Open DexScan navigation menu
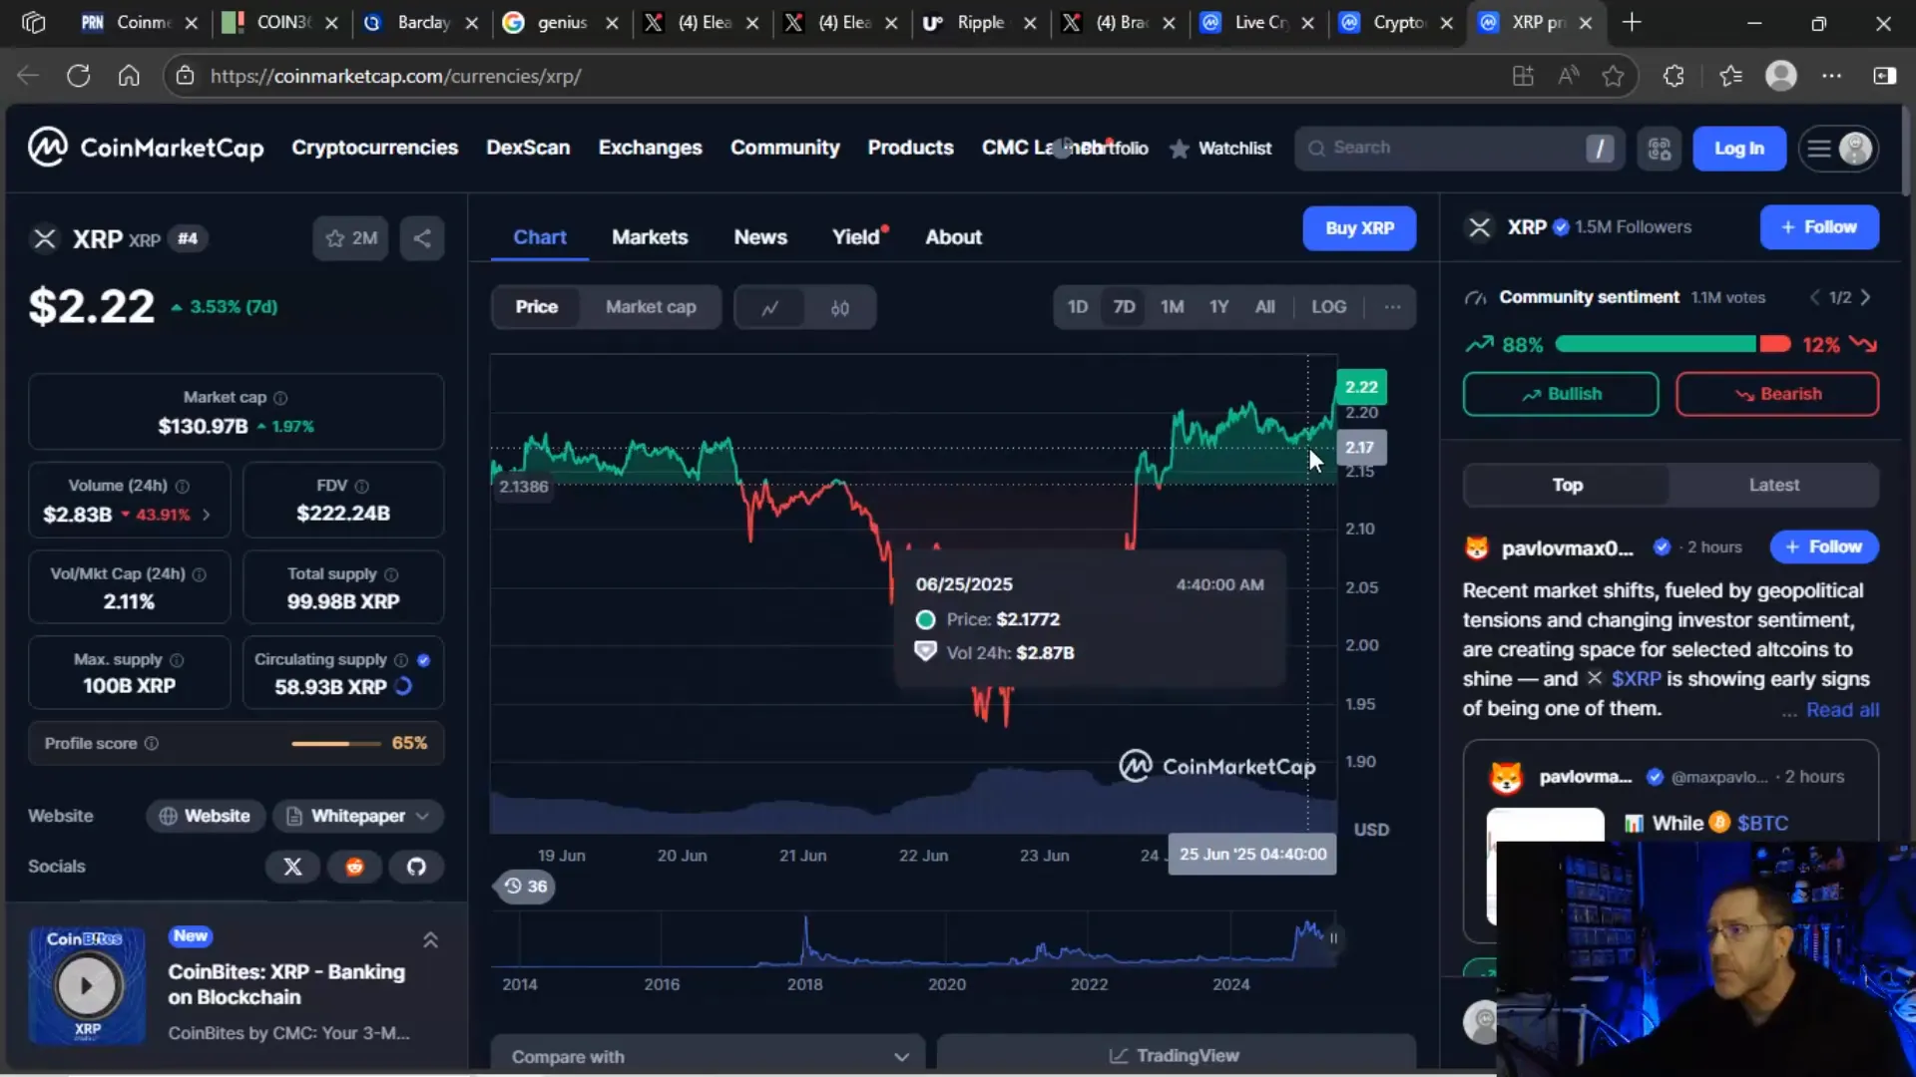 (x=528, y=148)
